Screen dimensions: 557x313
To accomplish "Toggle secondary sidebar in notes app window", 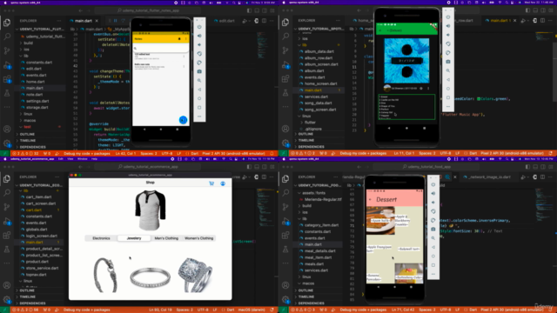I will pos(265,10).
